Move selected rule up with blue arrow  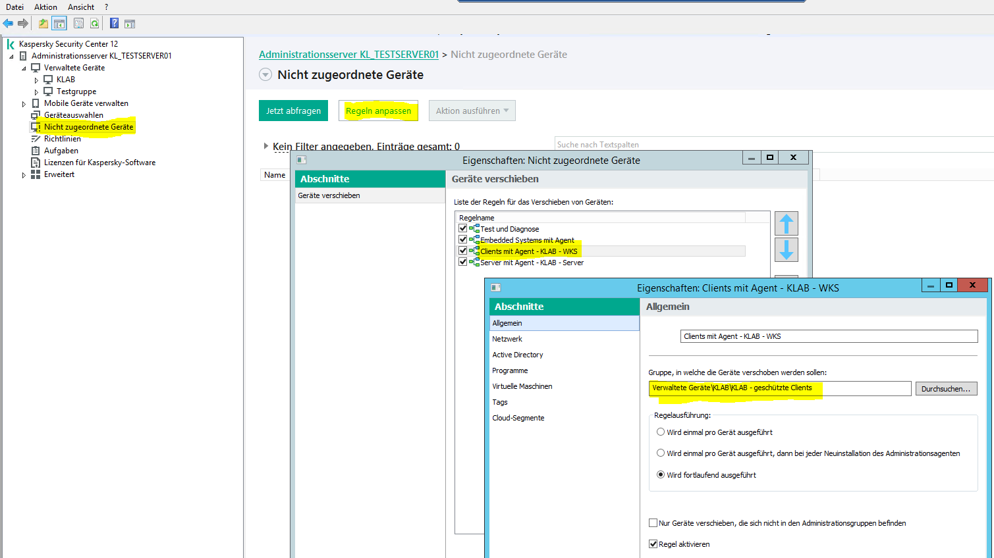786,224
